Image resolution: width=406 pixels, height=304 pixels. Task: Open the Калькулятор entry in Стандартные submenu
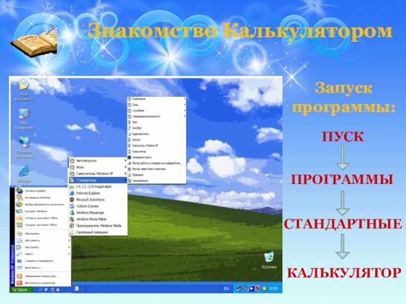point(156,151)
